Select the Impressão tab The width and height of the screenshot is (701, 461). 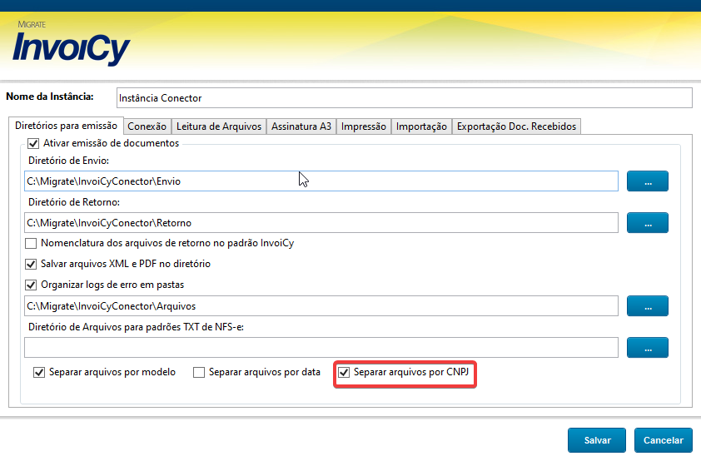pyautogui.click(x=364, y=126)
